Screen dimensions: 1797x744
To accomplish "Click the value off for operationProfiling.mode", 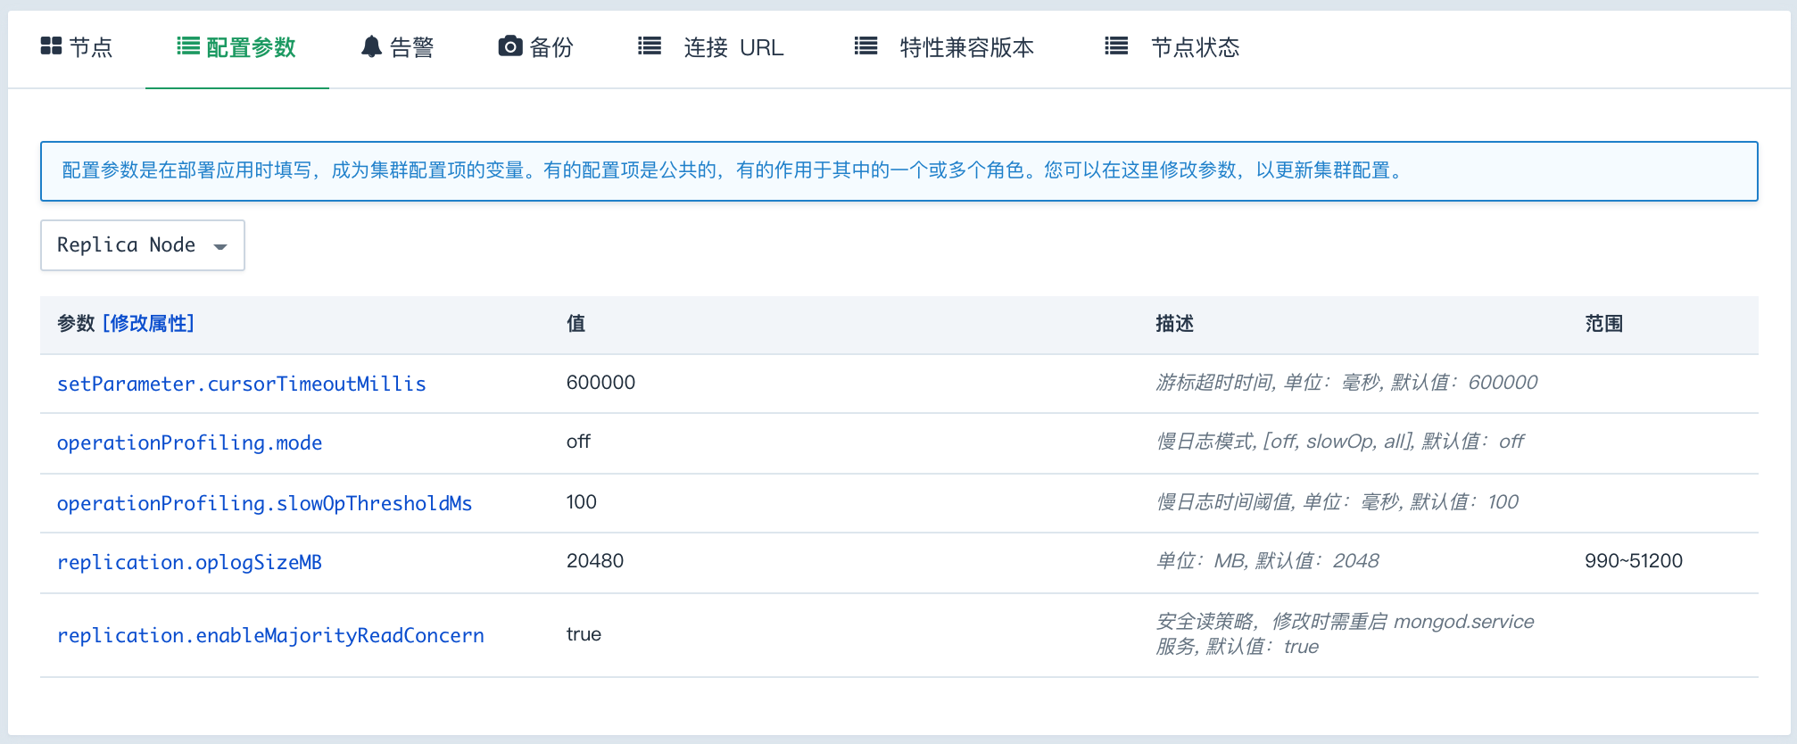I will tap(578, 442).
